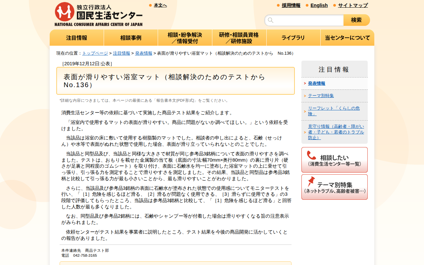Viewport: 424px width, 265px height.
Task: Open sidebar 発表情報 link
Action: coord(317,83)
